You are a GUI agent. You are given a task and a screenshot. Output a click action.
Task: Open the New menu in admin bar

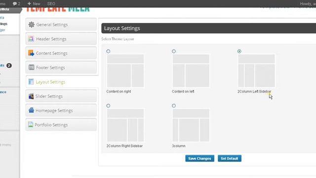click(x=34, y=3)
